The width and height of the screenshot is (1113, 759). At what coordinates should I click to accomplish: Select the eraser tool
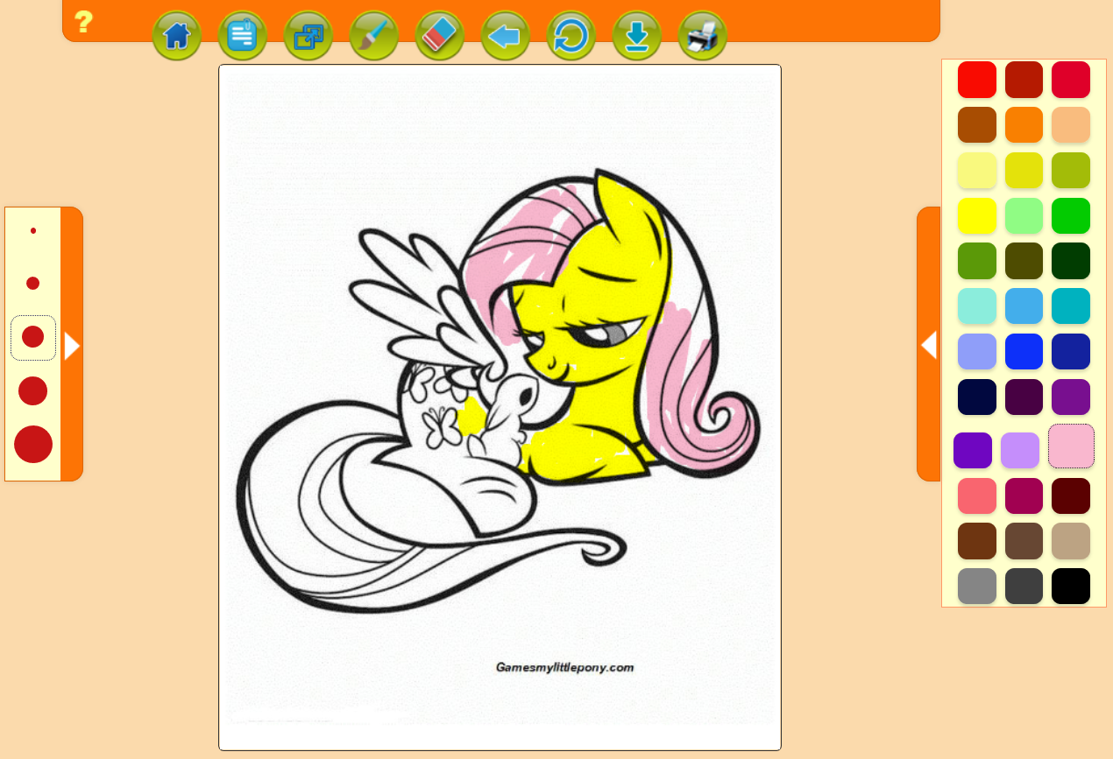click(x=440, y=36)
